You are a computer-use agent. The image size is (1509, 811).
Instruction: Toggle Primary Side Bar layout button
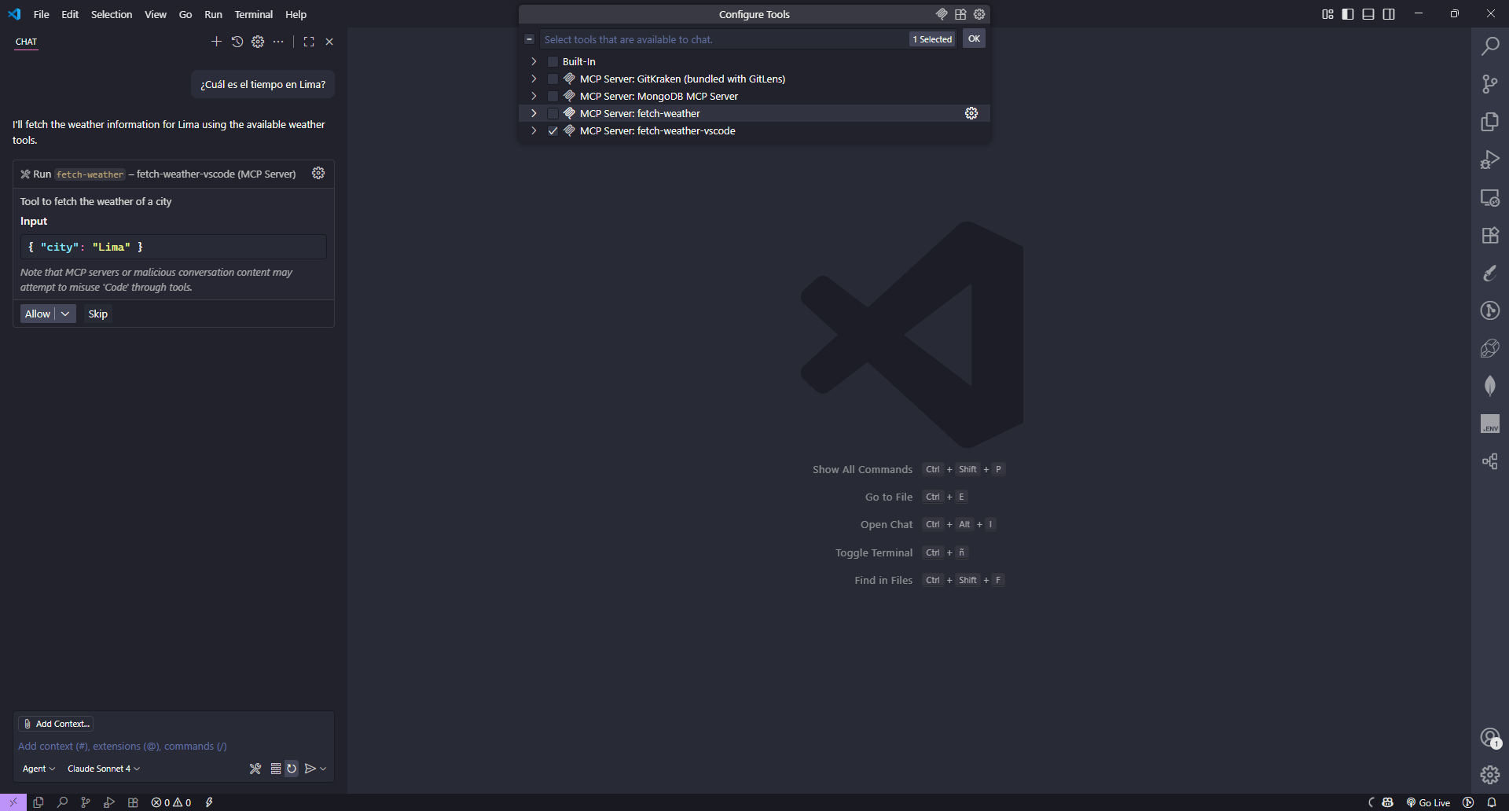(1348, 14)
